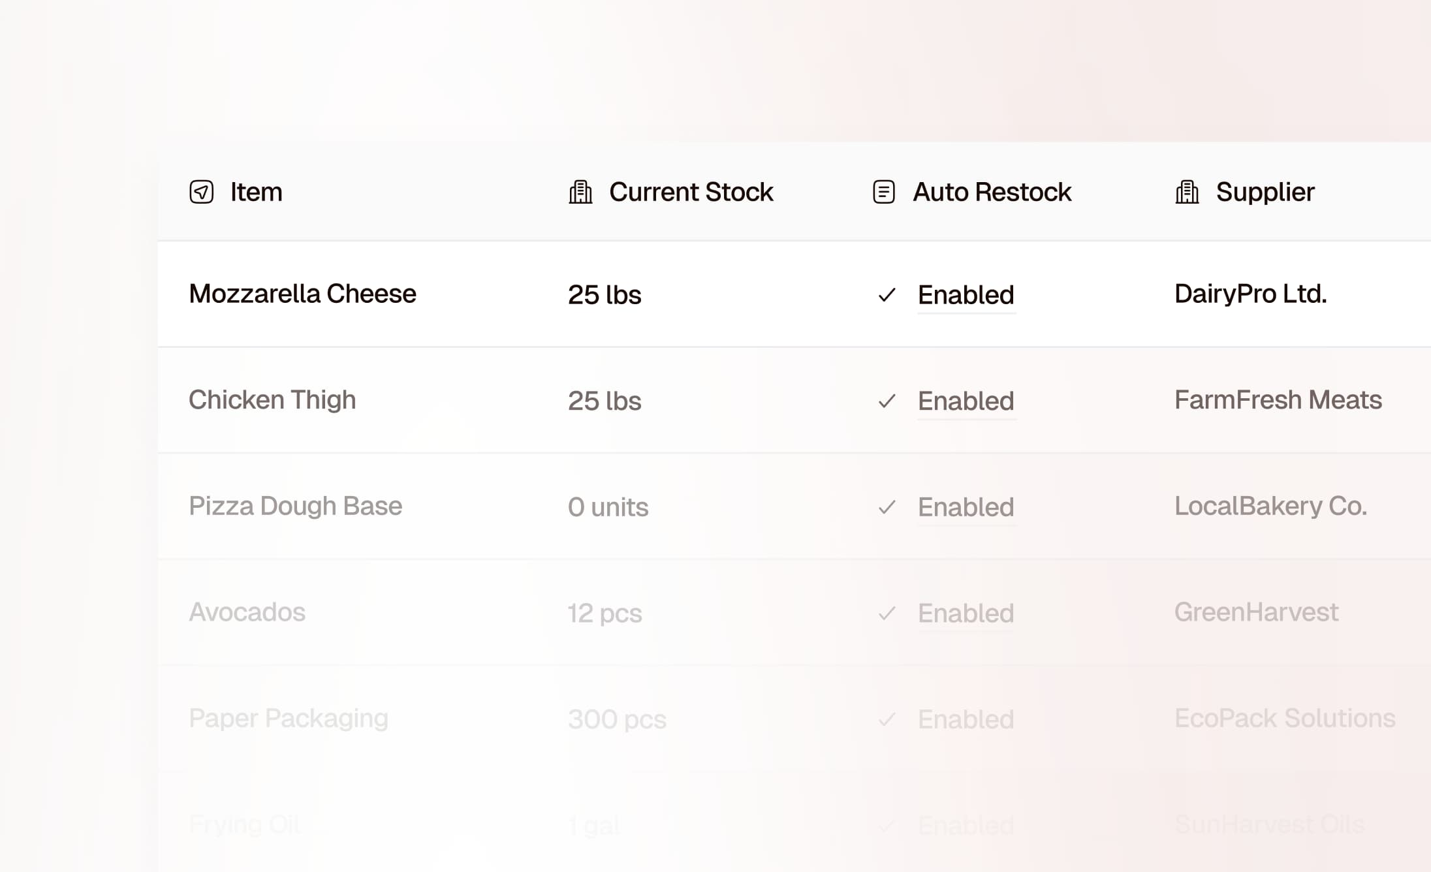Click the Current Stock building icon
The height and width of the screenshot is (872, 1431).
click(x=580, y=192)
